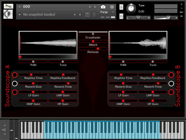This screenshot has width=186, height=140.
Task: Save the current snapshot
Action: click(x=87, y=14)
